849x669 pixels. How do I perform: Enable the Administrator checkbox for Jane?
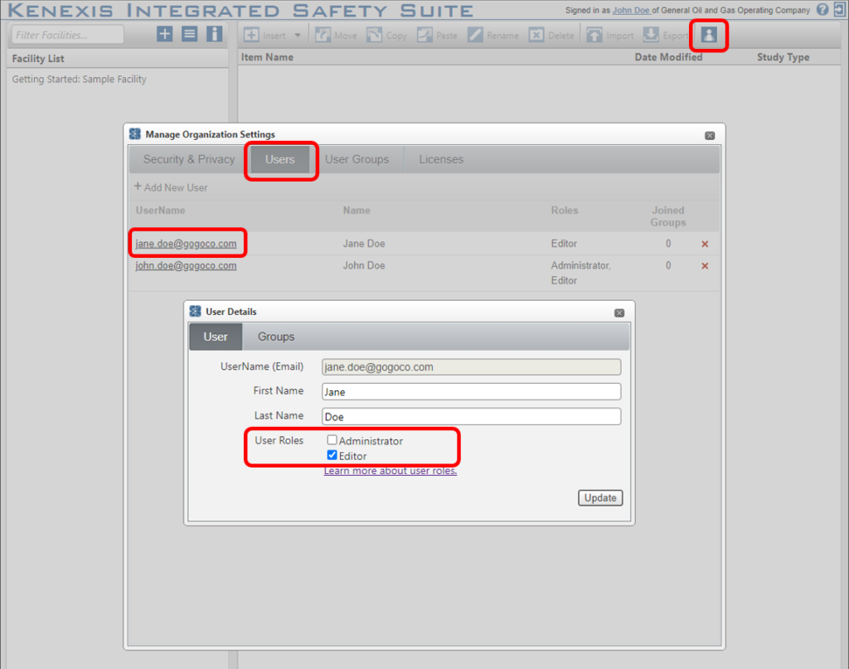(x=332, y=439)
